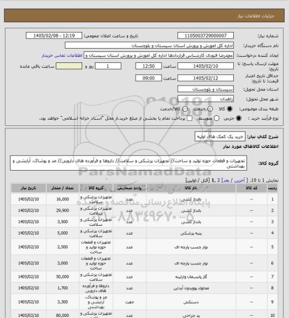289x318 pixels.
Task: Click the مد و پوشاک، آرایشی group cell
Action: pyautogui.click(x=96, y=302)
